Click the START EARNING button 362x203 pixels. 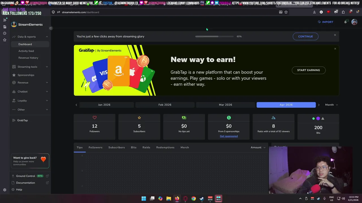[x=309, y=70]
